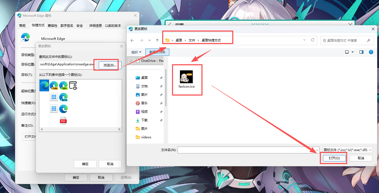Switch to the 详细信息 tab

(x=96, y=25)
